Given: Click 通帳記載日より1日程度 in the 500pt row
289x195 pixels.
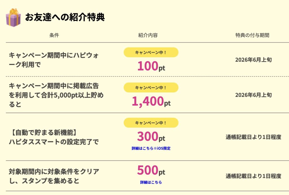Looking at the screenshot, I should 253,176.
